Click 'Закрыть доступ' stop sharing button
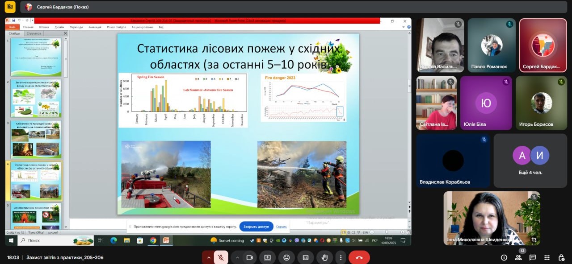Screen dimensions: 572x264 (257, 227)
